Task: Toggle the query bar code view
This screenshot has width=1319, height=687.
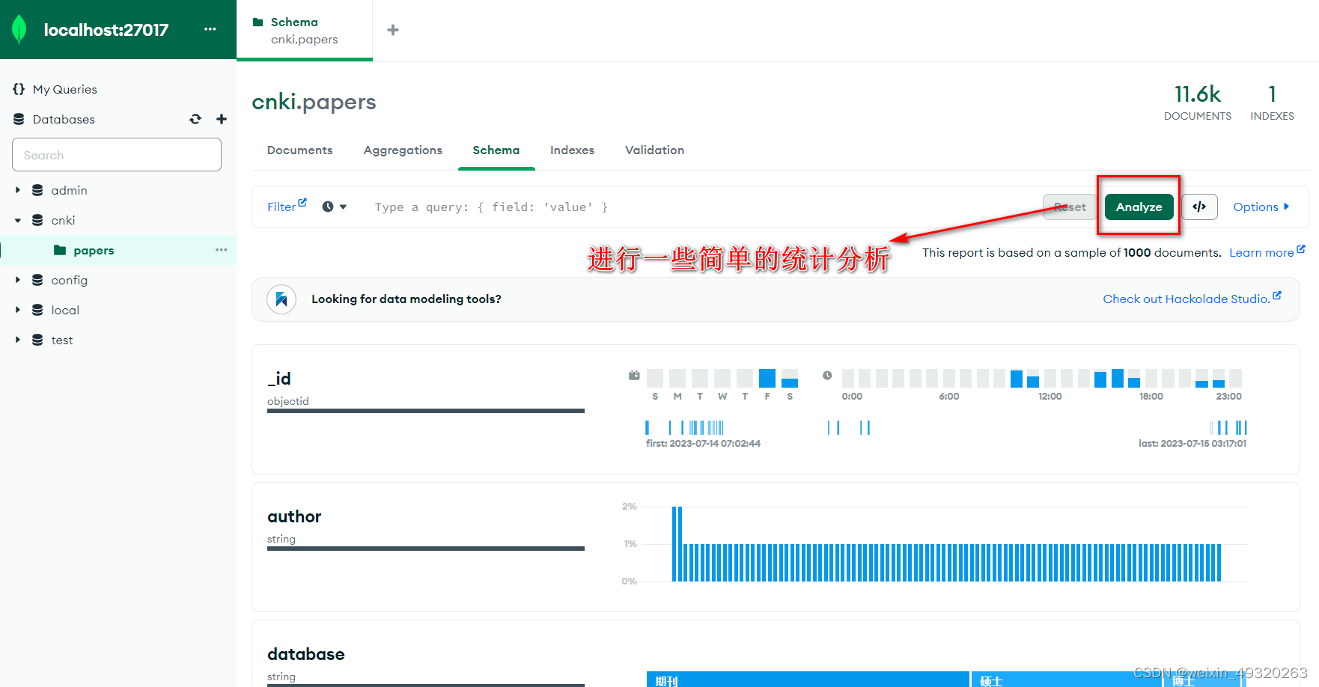Action: pyautogui.click(x=1198, y=207)
